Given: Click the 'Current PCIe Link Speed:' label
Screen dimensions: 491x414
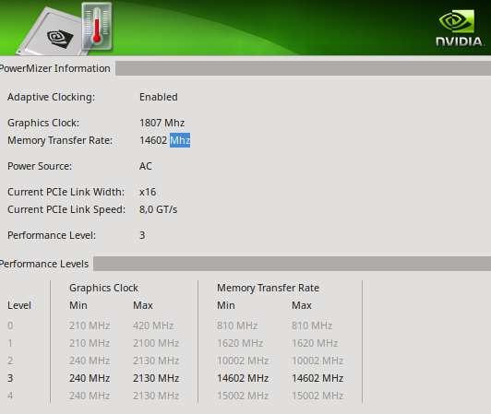Looking at the screenshot, I should (x=66, y=209).
